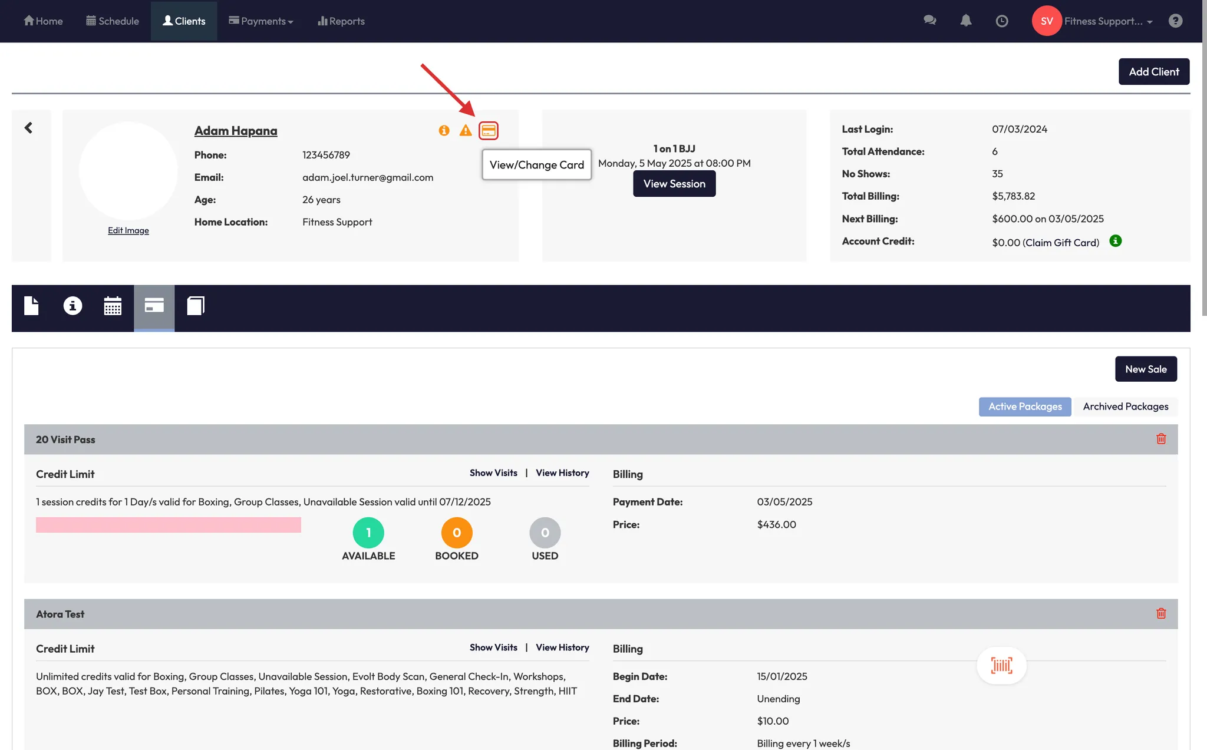This screenshot has width=1207, height=750.
Task: Delete the 20 Visit Pass package
Action: point(1161,439)
